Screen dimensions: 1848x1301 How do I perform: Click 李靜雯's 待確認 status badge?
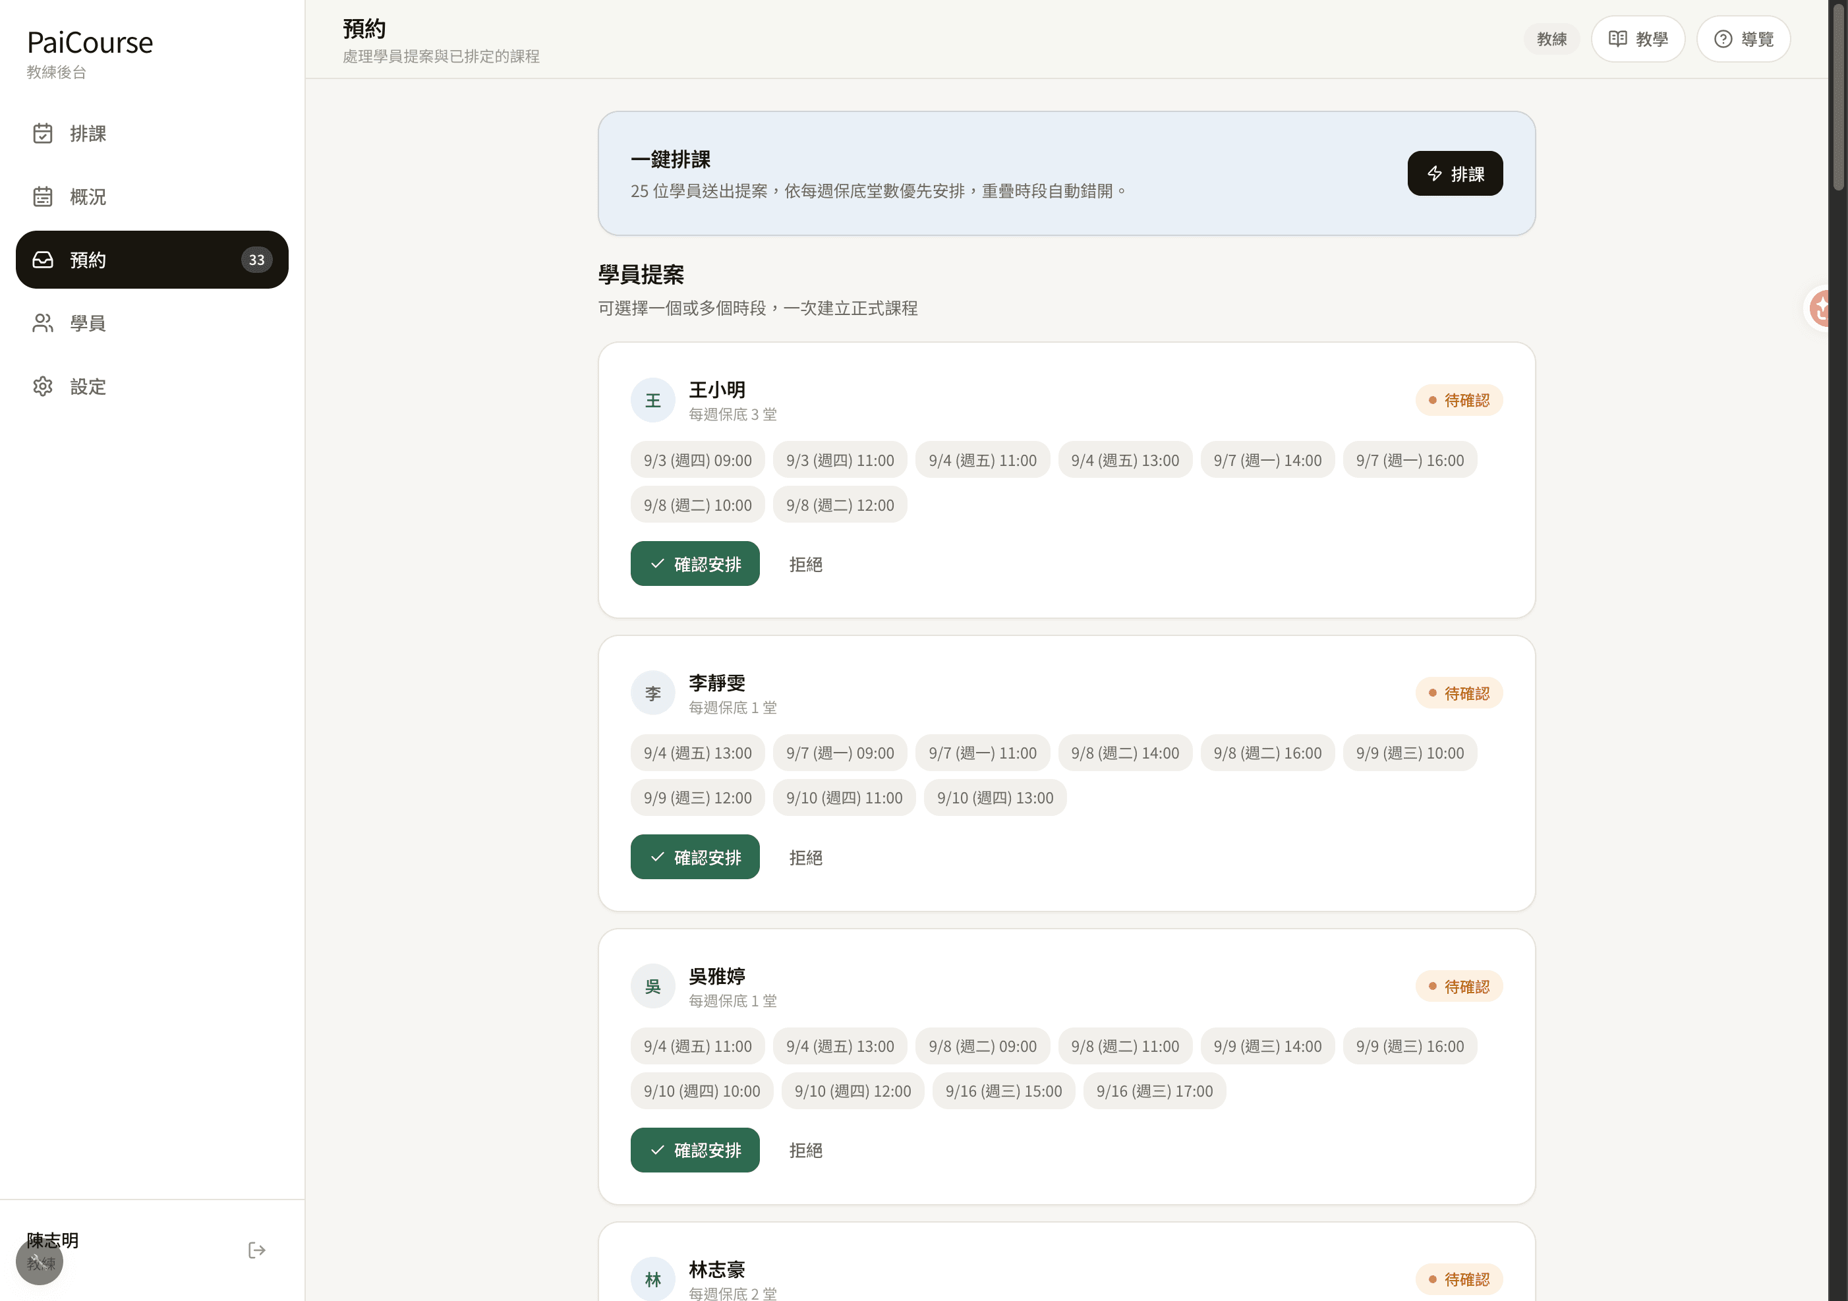click(x=1459, y=693)
